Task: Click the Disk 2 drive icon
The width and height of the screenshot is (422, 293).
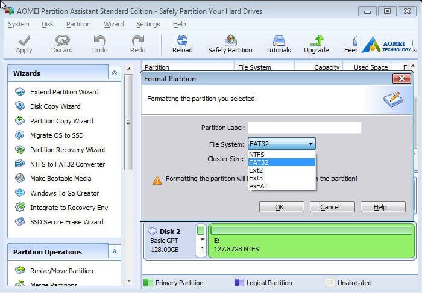Action: 153,231
